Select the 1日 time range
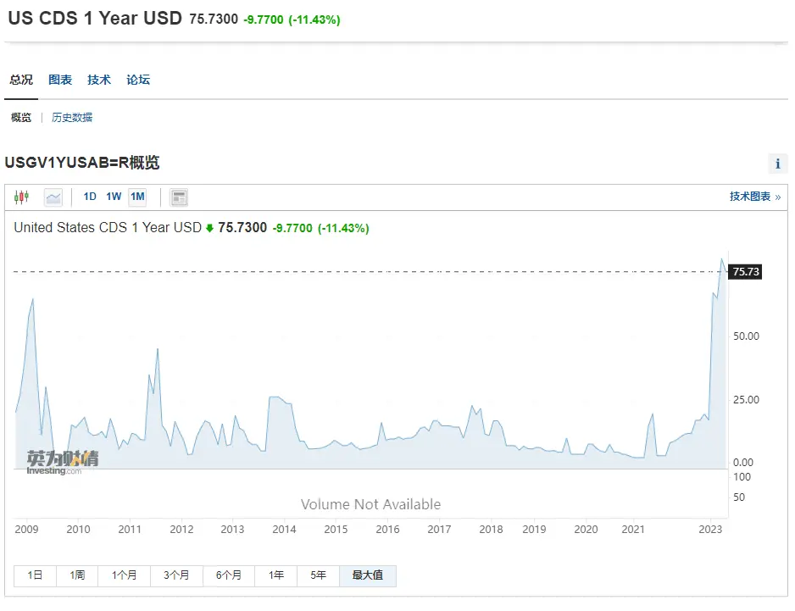Viewport: 795px width, 611px height. [35, 575]
